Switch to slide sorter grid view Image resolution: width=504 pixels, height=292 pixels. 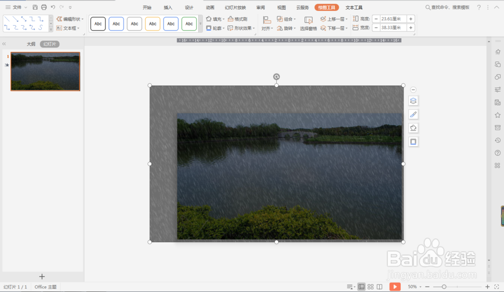370,286
